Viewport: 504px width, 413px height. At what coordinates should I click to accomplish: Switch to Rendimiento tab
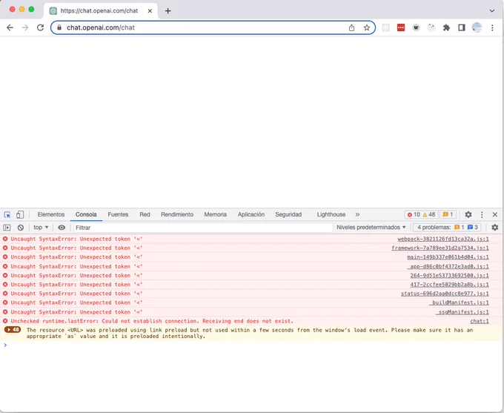point(177,214)
